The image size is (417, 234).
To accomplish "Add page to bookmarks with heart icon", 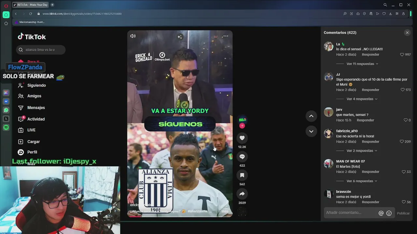I will [x=384, y=14].
